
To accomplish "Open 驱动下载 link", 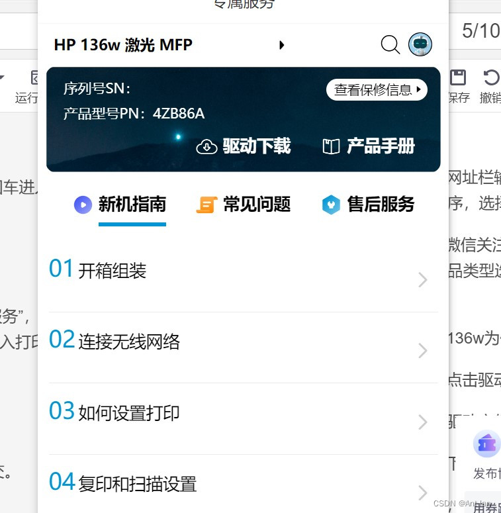I will coord(257,146).
